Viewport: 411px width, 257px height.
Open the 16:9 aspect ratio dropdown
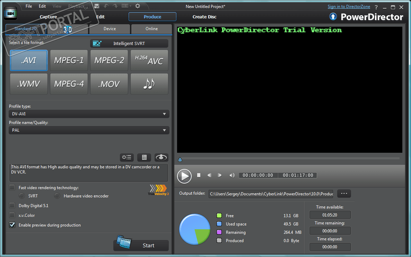click(126, 6)
